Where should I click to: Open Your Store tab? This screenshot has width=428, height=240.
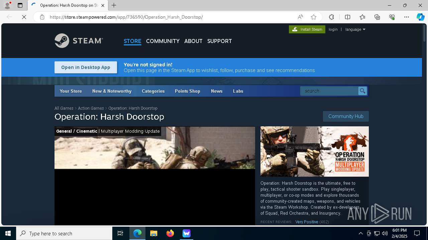(71, 91)
